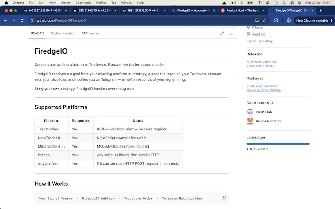
Task: Click the Releases heading link
Action: pos(254,54)
